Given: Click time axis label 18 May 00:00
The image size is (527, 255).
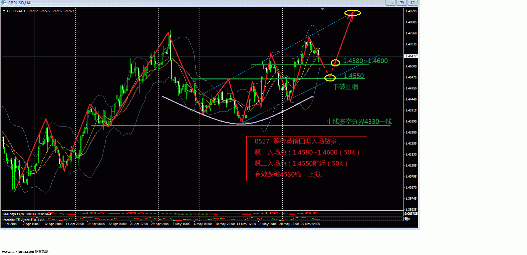Looking at the screenshot, I should pyautogui.click(x=268, y=224).
